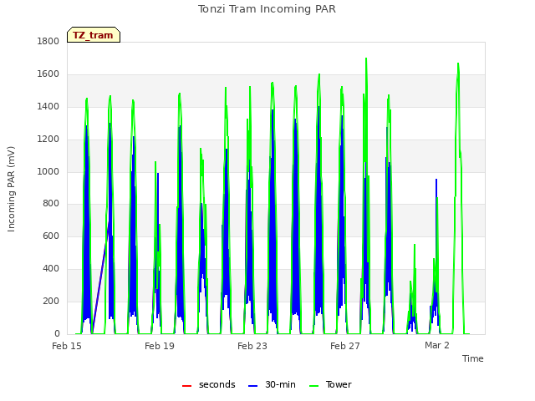Viewport: 535px width, 401px height.
Task: Click the tallest green Tower peak near 1700
Action: 366,58
